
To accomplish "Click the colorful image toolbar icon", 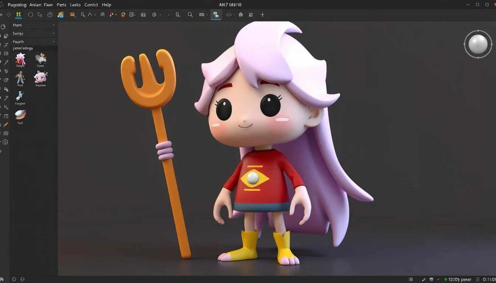I will point(61,15).
